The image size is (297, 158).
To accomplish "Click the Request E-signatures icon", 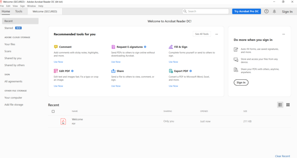I will pos(113,47).
